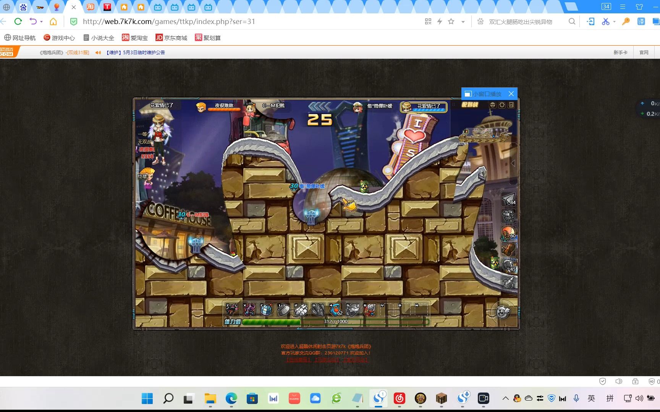Image resolution: width=660 pixels, height=412 pixels.
Task: Switch to the Baidu paw browser tab
Action: coord(23,7)
